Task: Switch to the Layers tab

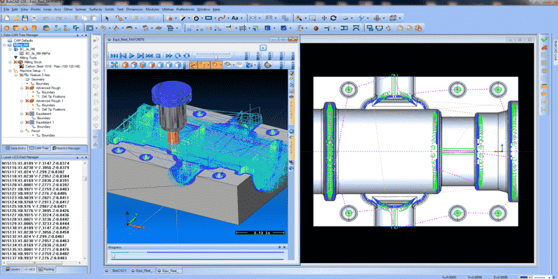Action: tap(13, 269)
